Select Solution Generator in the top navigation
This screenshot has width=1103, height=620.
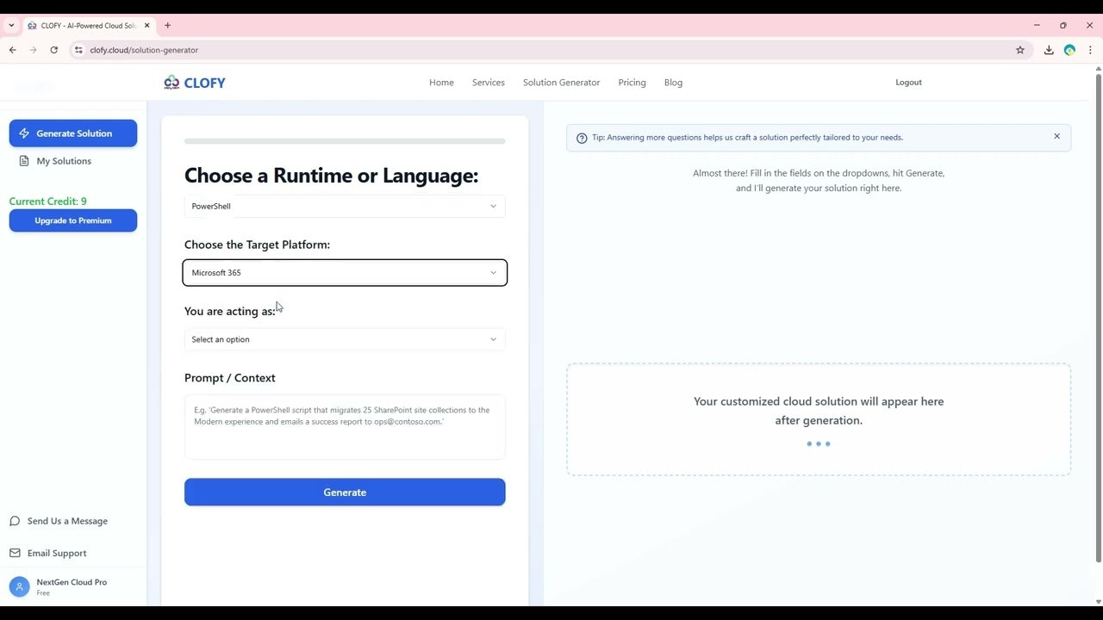point(561,83)
